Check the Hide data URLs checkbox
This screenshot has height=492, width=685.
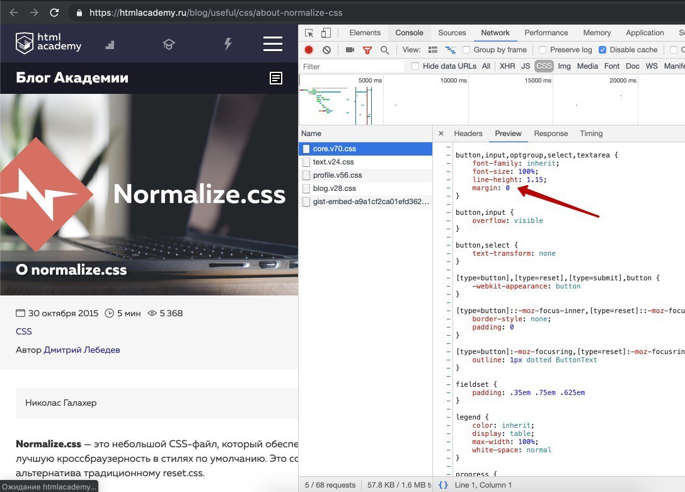coord(415,66)
